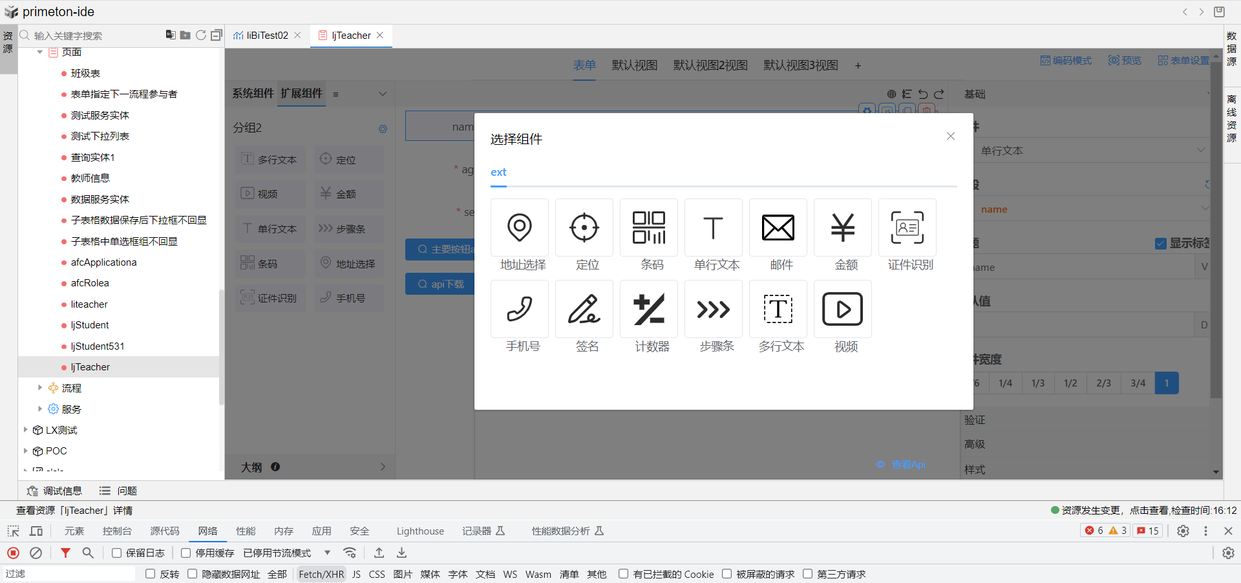The image size is (1241, 583).
Task: Check the 反转 filter checkbox
Action: tap(151, 574)
